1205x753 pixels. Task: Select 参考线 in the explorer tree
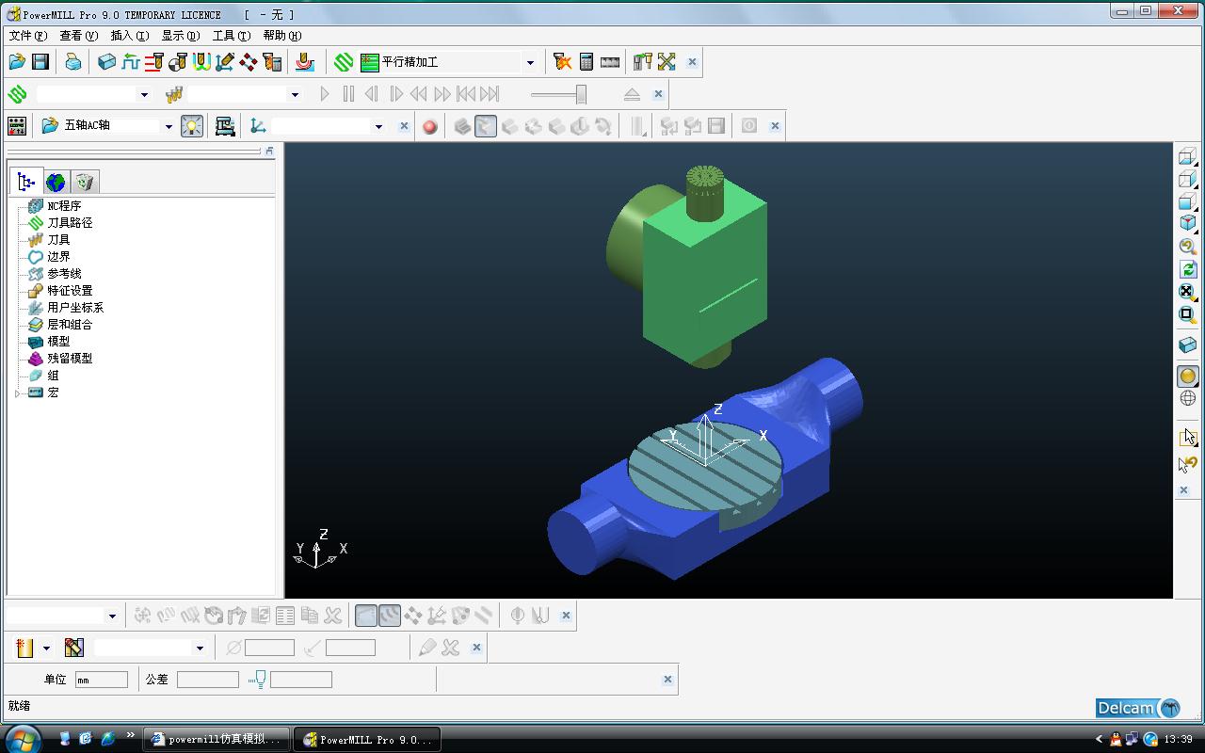tap(64, 273)
